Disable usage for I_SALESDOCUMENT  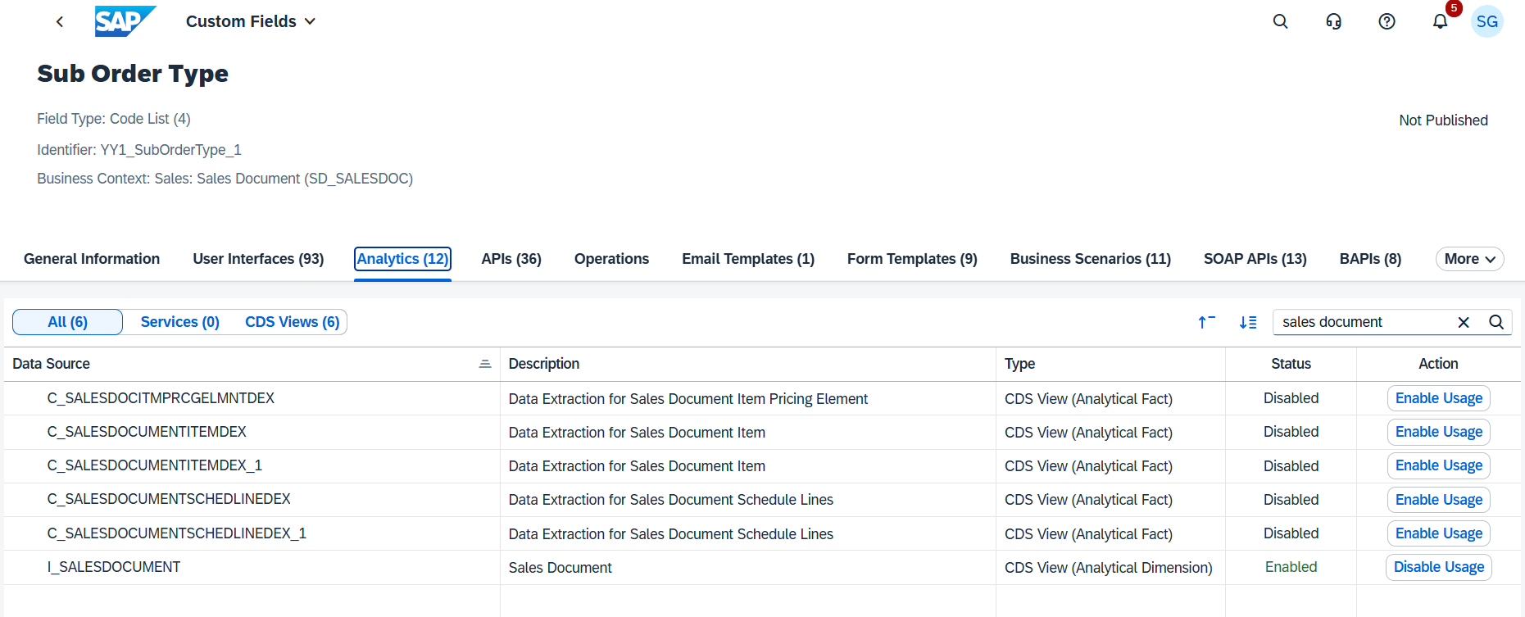1438,567
